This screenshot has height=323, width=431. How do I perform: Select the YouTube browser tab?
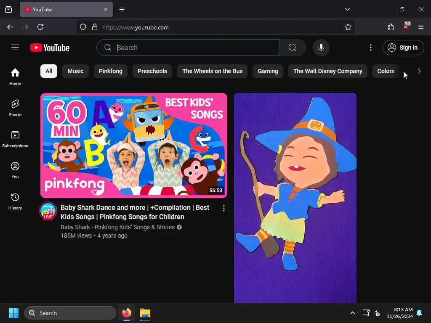pos(66,9)
